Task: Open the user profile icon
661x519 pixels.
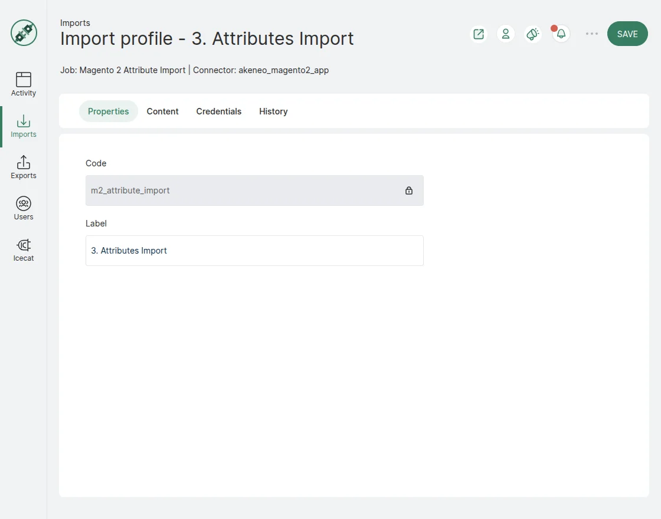Action: tap(505, 34)
